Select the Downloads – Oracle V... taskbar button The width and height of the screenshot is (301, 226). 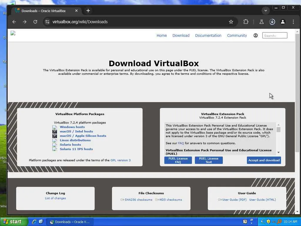click(70, 222)
